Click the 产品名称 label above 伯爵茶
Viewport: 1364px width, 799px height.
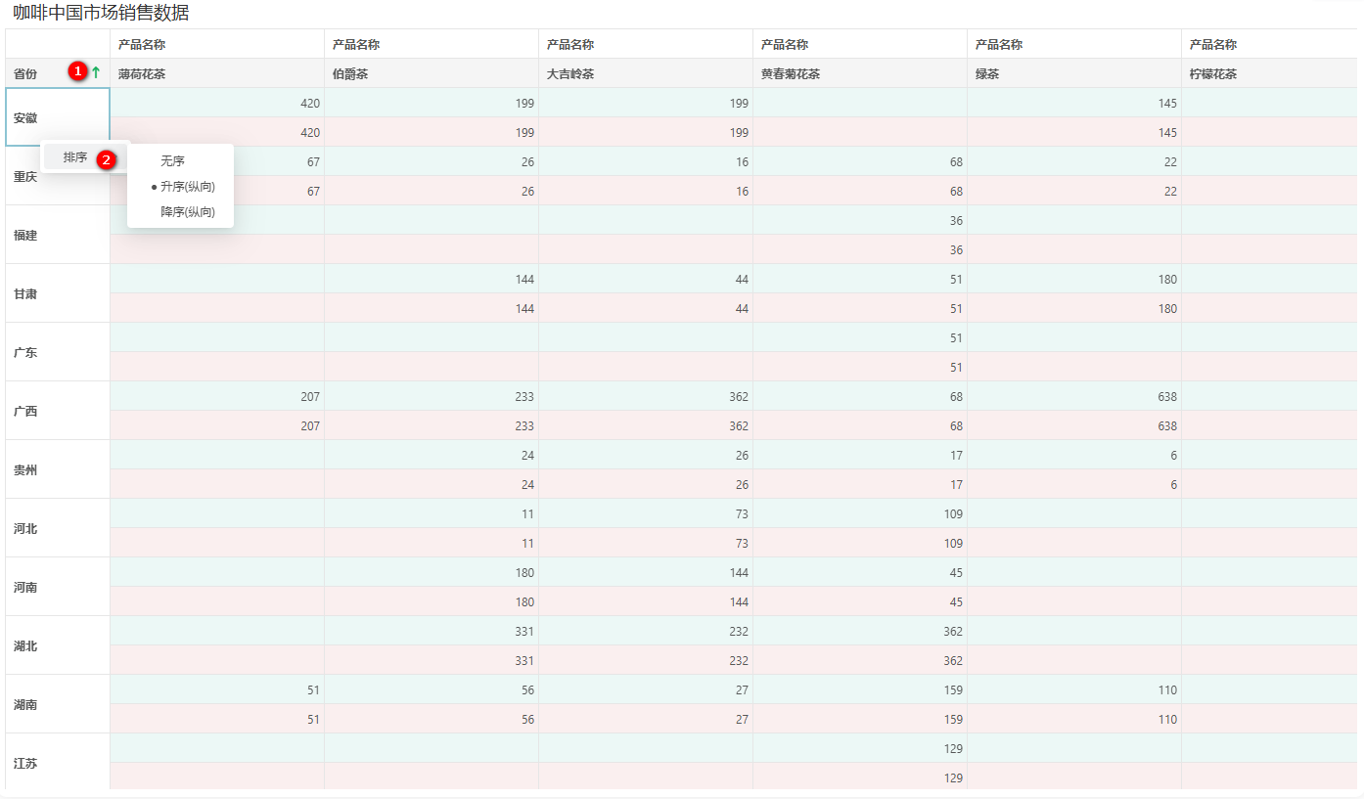tap(356, 44)
